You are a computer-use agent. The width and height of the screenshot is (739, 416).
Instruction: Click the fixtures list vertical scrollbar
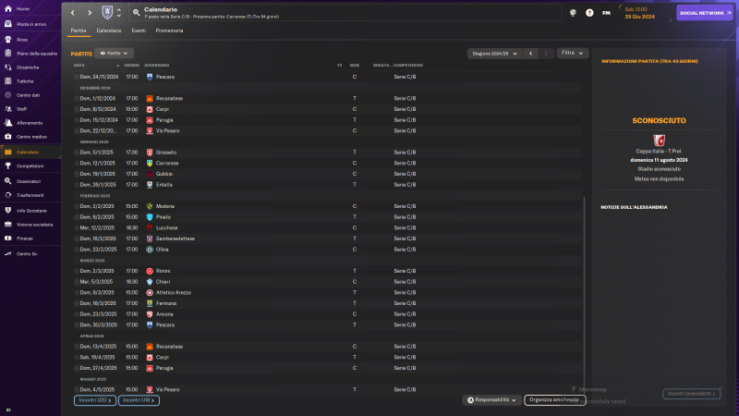point(584,277)
